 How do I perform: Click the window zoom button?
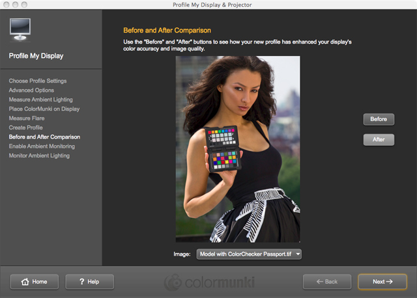point(24,5)
